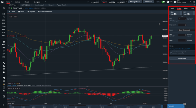
Task: Open the IND indices sidebar shortcut
Action: tap(4, 14)
